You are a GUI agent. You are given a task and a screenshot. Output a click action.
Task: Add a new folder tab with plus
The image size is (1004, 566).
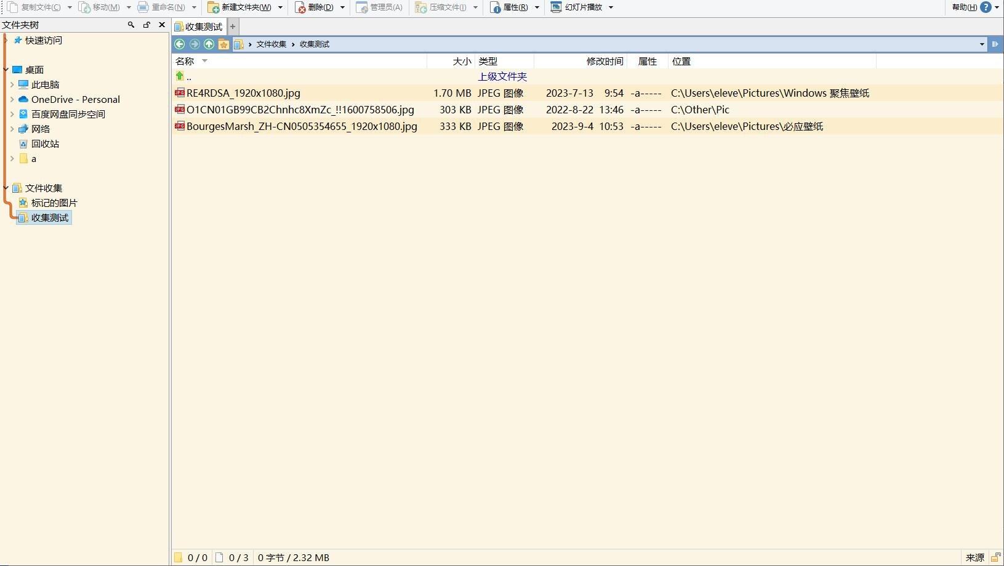(233, 26)
